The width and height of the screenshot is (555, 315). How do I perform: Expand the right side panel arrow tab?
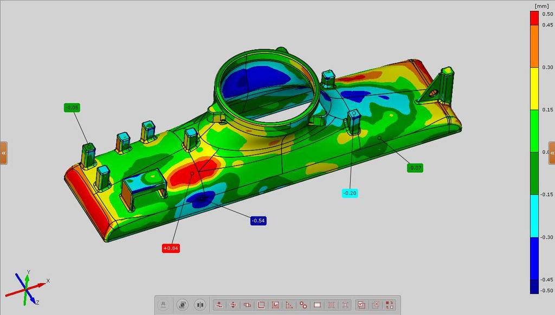coord(551,153)
